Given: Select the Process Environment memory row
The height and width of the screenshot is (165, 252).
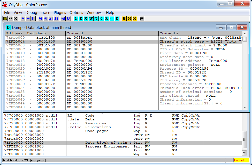Looking at the screenshot, I should 107,146.
